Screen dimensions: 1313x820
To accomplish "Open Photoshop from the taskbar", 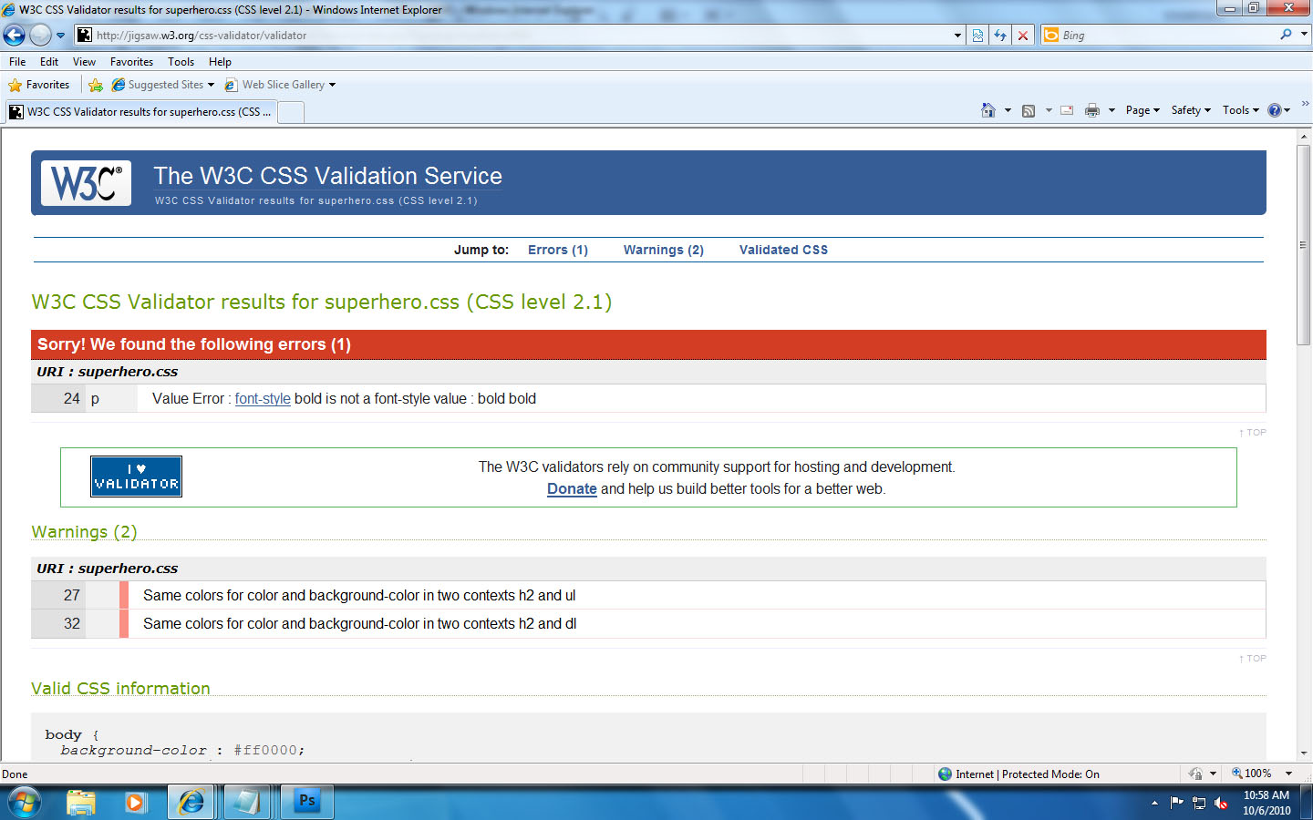I will [x=307, y=802].
